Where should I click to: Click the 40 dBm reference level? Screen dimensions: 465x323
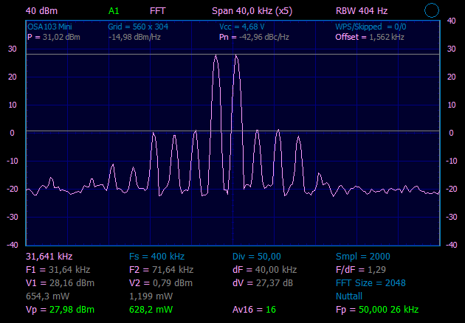coord(41,11)
